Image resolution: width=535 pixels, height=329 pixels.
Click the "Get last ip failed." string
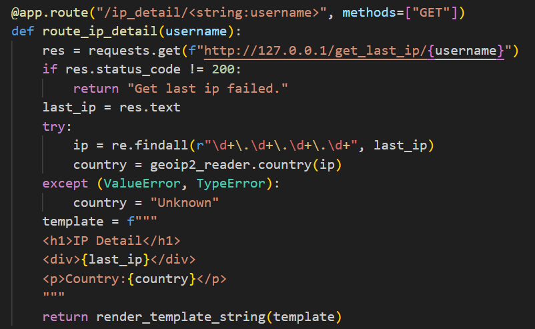click(207, 89)
